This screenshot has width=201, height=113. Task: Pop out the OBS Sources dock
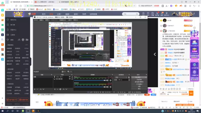click(72, 75)
